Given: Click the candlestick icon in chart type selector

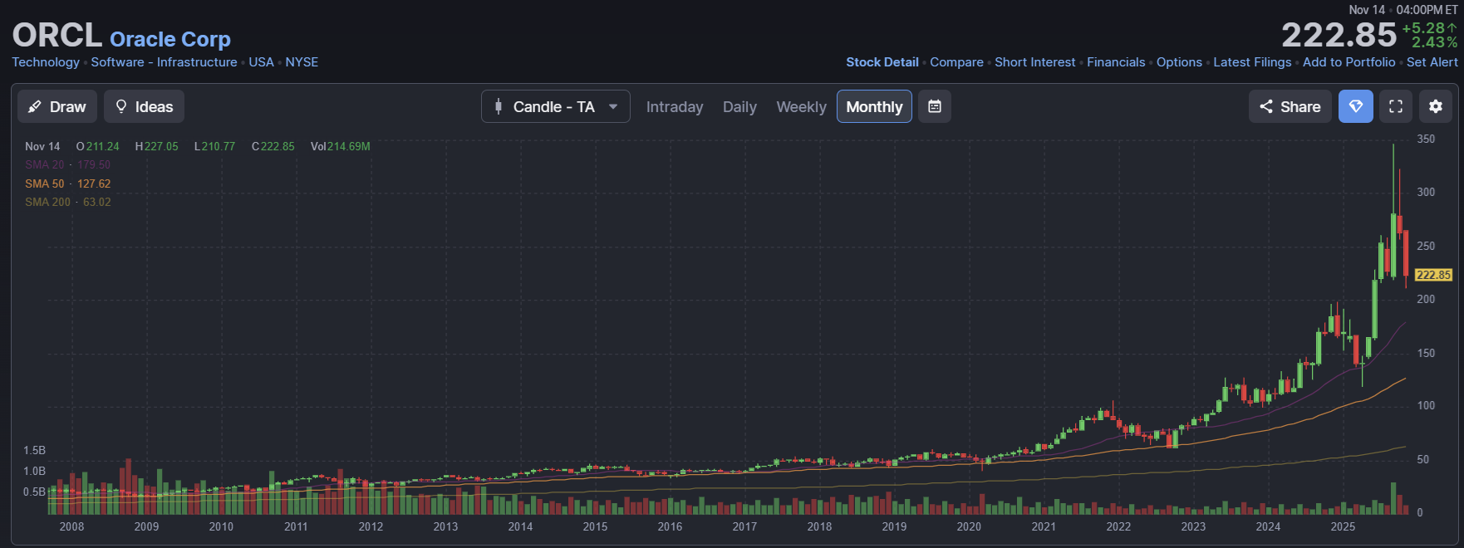Looking at the screenshot, I should click(499, 106).
